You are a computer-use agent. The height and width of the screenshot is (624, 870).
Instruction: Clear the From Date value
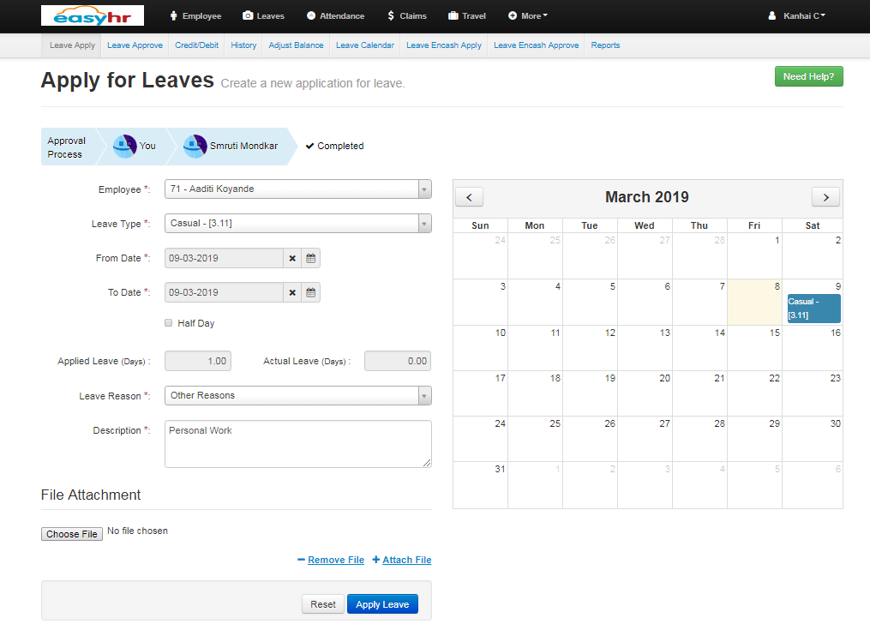pyautogui.click(x=292, y=258)
